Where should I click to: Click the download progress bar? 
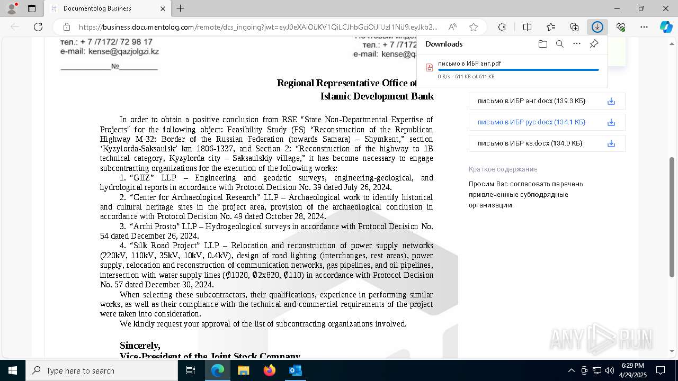[x=518, y=70]
